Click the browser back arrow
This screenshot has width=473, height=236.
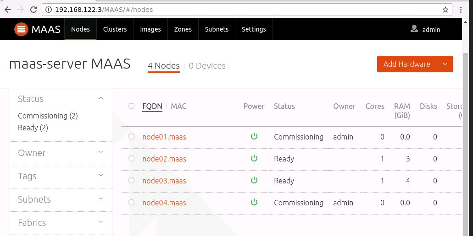(8, 10)
